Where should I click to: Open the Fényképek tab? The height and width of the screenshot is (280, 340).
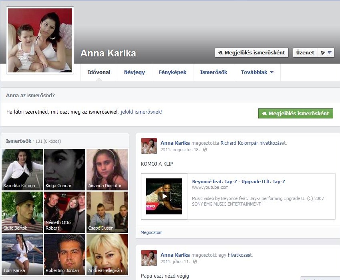172,72
